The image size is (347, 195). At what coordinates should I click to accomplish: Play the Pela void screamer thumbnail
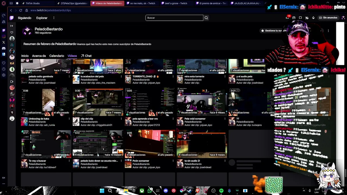tap(202, 102)
